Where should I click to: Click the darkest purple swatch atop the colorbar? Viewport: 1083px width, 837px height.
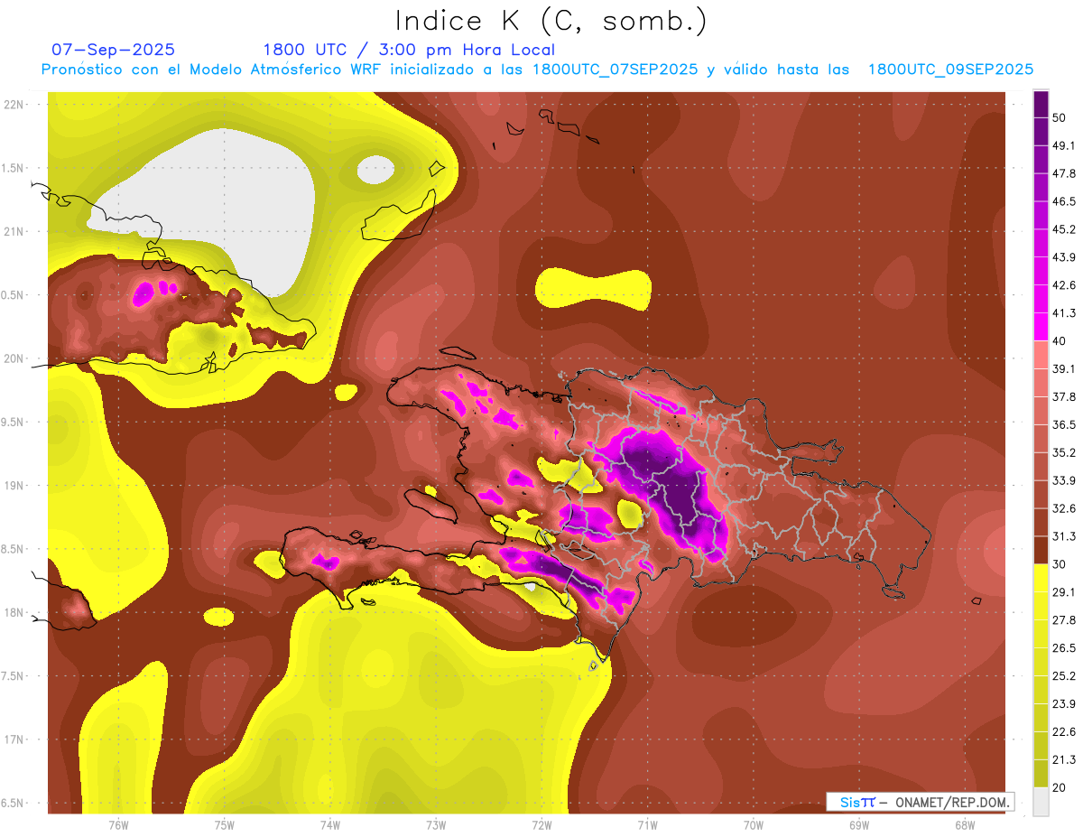[x=1041, y=104]
